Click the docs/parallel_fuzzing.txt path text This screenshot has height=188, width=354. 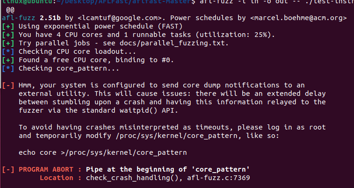172,43
